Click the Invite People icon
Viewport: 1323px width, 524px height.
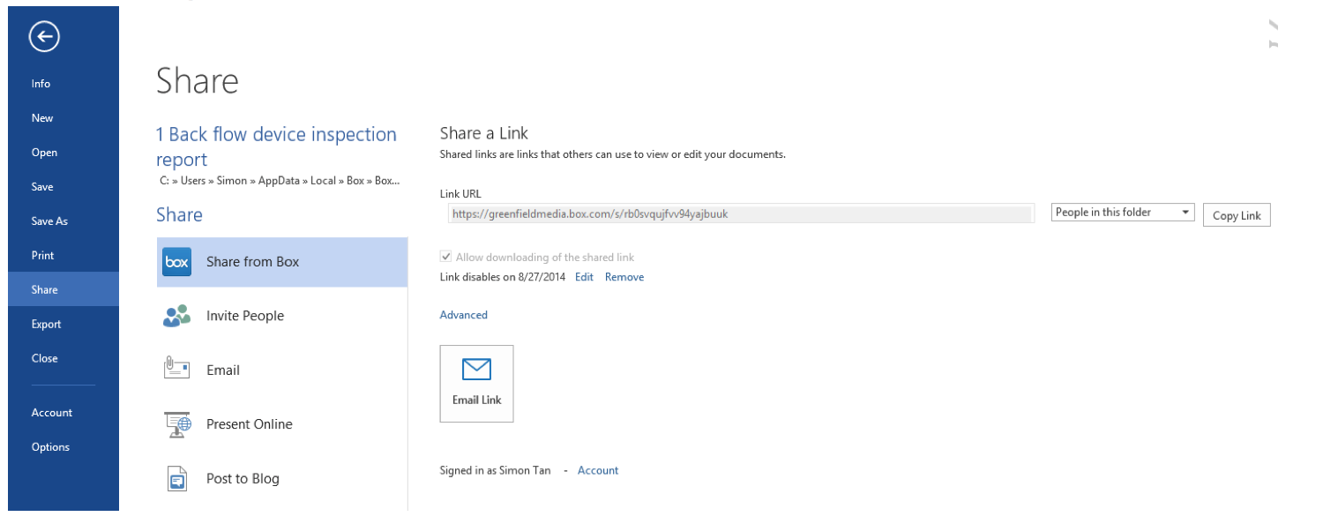tap(177, 316)
